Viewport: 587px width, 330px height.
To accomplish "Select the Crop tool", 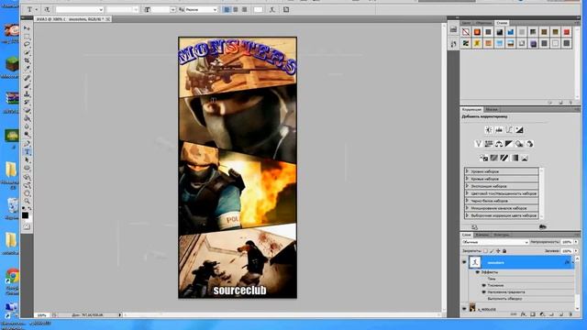I will coord(27,60).
